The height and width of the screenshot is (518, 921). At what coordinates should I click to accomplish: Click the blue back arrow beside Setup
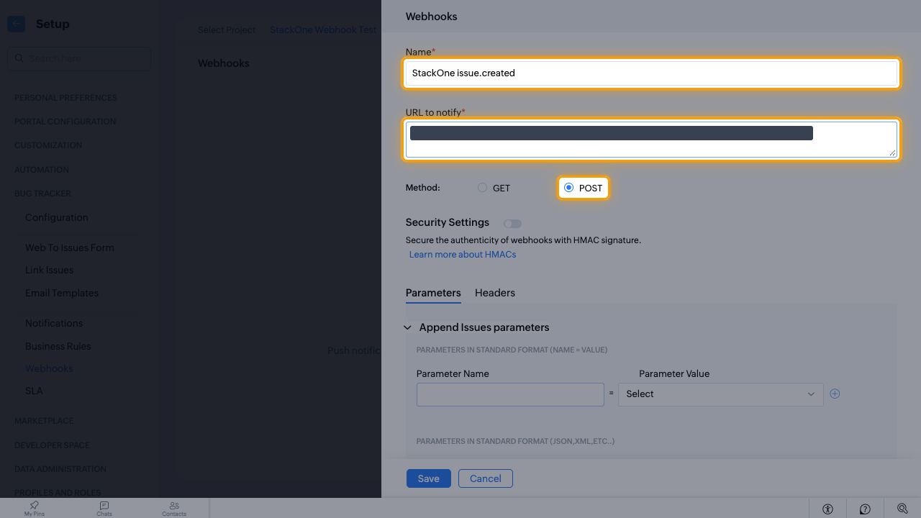pyautogui.click(x=16, y=24)
